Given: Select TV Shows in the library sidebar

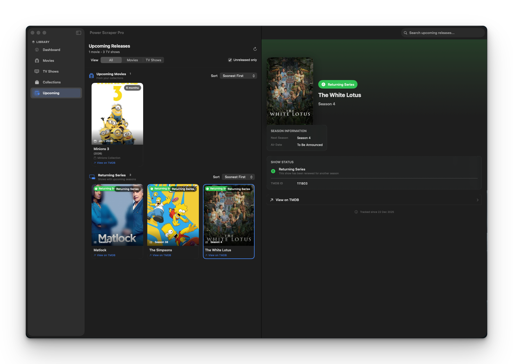Looking at the screenshot, I should (51, 71).
